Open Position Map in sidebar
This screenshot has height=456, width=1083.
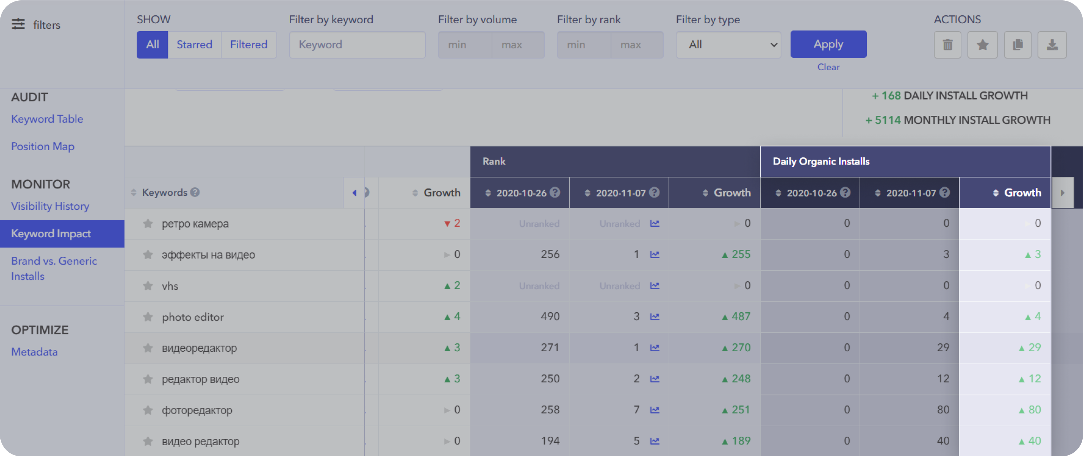pyautogui.click(x=43, y=146)
